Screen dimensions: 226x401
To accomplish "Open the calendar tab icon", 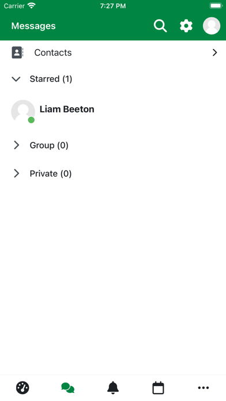I will pos(158,388).
